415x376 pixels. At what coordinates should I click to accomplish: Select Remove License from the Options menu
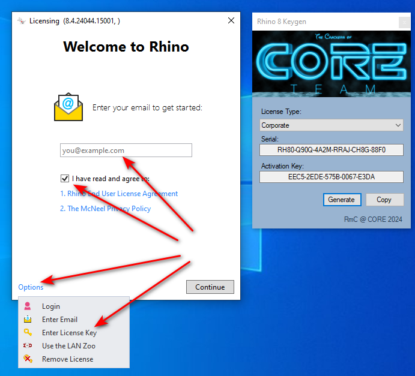pyautogui.click(x=67, y=359)
